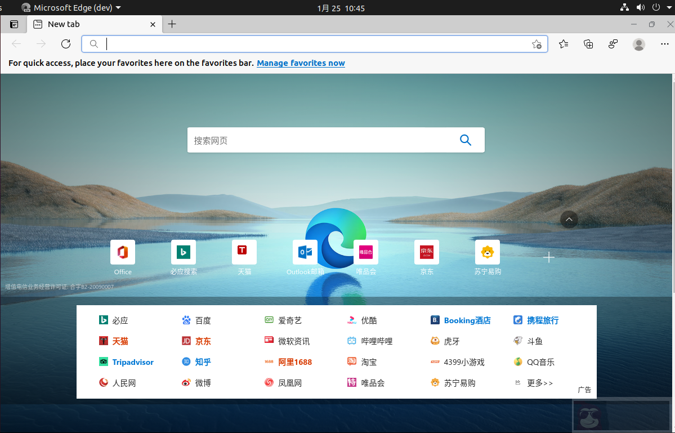Click the Manage favorites now link
Viewport: 675px width, 433px height.
(301, 63)
